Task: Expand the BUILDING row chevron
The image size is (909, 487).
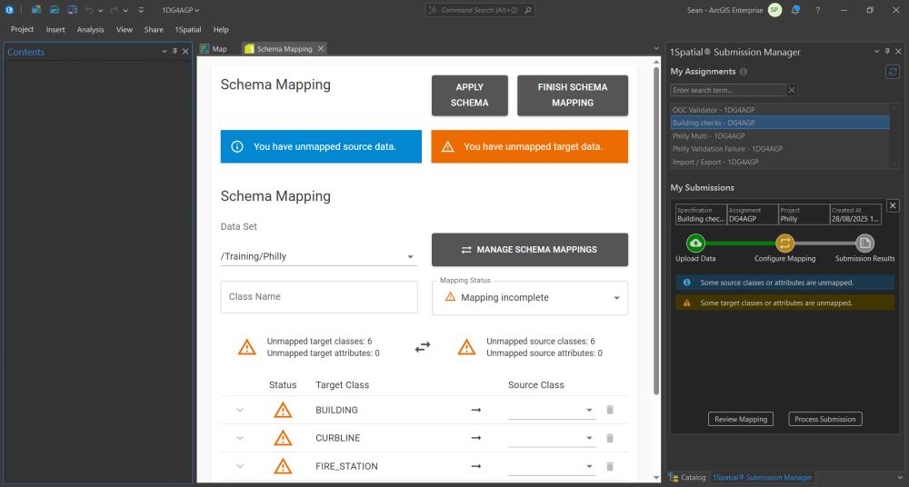Action: coord(240,410)
